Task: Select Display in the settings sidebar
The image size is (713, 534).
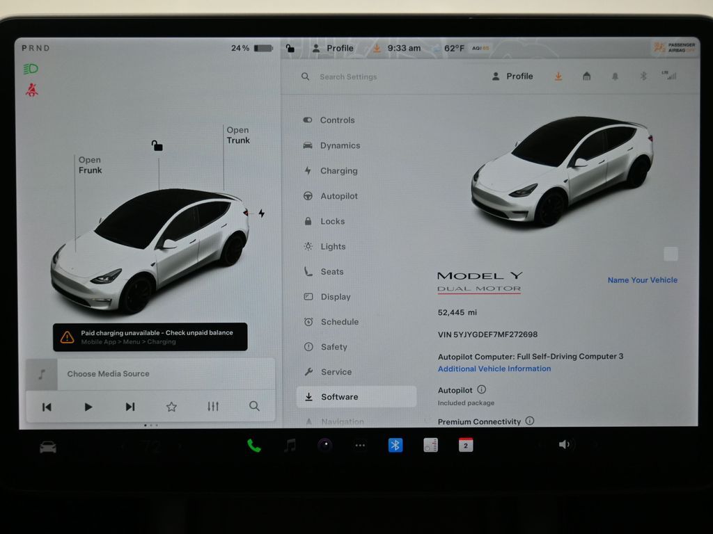Action: click(335, 297)
